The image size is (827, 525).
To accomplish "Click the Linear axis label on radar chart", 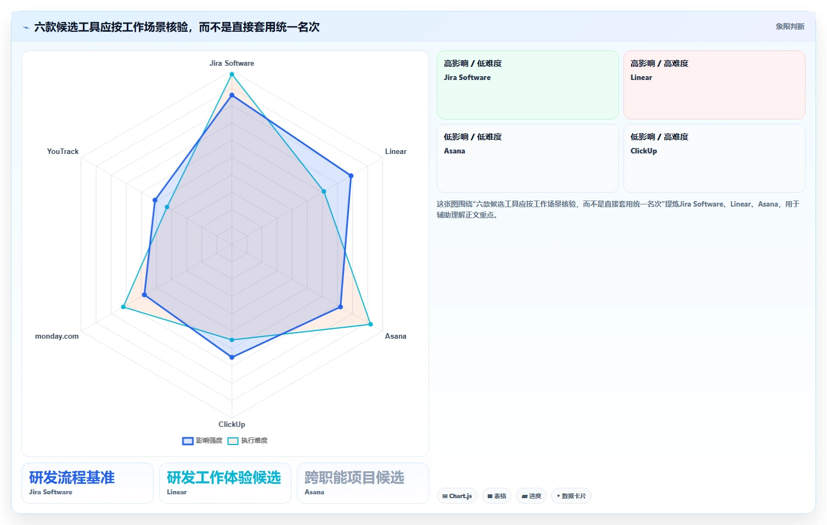I will (396, 151).
